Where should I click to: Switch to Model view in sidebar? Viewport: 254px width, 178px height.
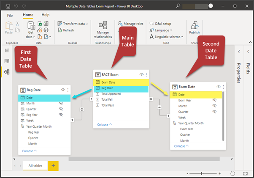pos(7,72)
